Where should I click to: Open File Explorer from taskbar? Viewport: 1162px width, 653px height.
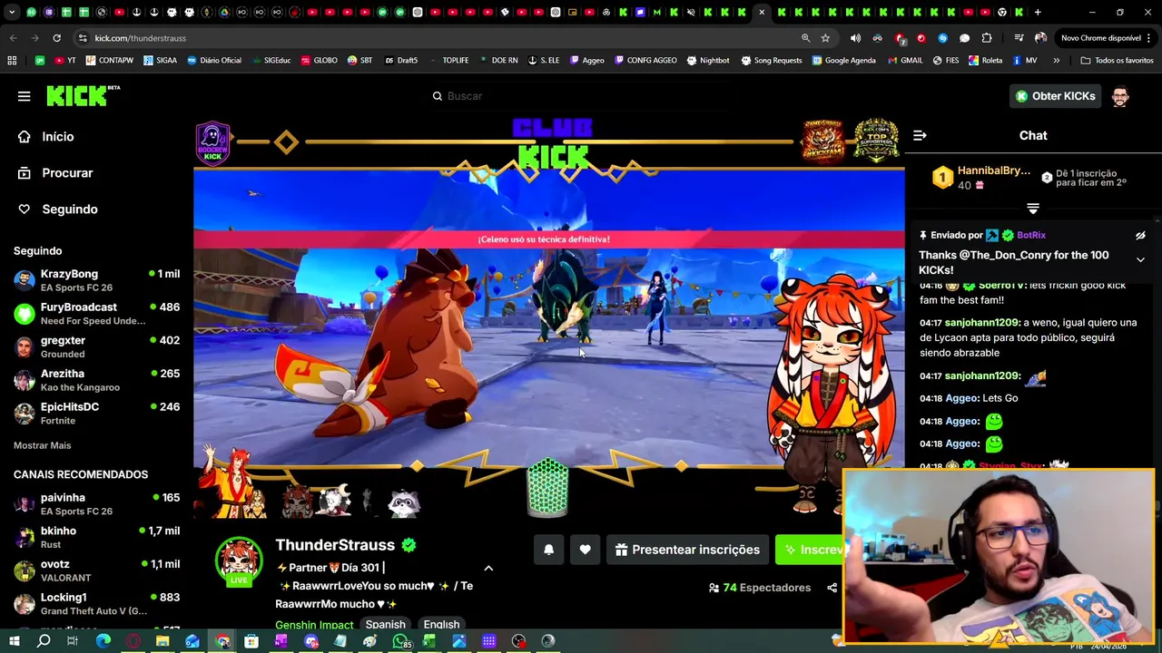point(162,641)
